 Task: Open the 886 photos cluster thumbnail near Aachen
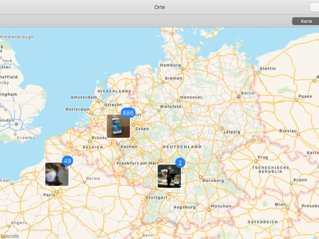click(x=118, y=126)
